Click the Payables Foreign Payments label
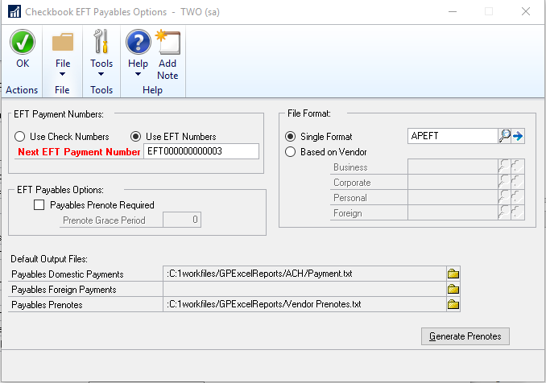Screen dimensions: 546x383 tap(64, 290)
